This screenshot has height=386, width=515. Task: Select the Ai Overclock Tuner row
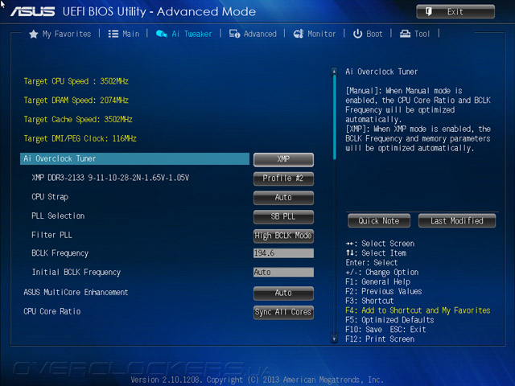coord(134,159)
